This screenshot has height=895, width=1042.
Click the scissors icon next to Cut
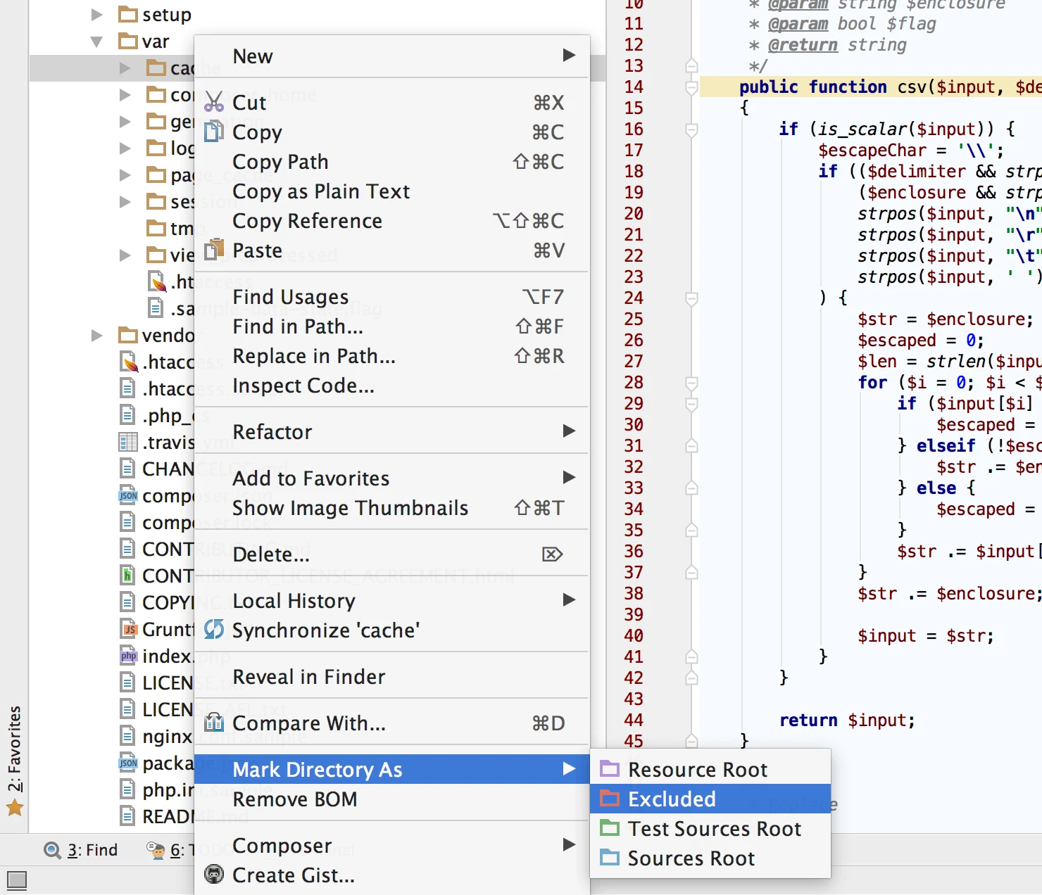coord(213,101)
